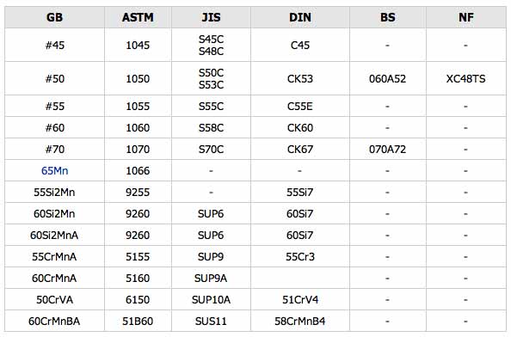Click the 060A52 cell in BS column

click(388, 78)
